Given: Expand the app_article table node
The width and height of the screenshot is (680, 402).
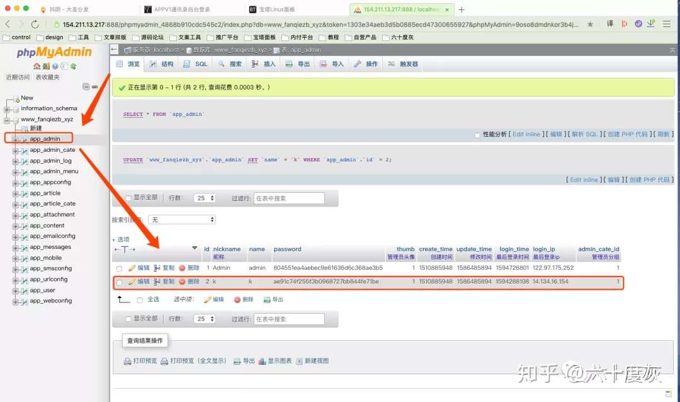Looking at the screenshot, I should [x=15, y=194].
